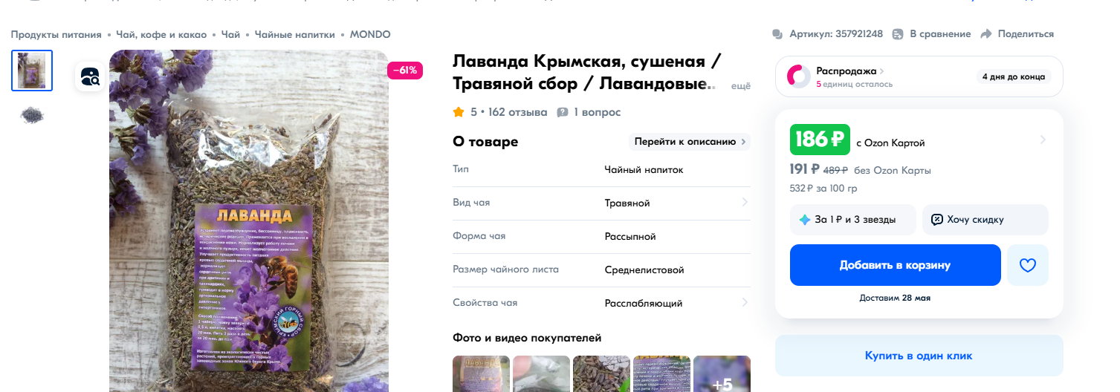
Task: Expand the relaxing tea property chevron
Action: 745,303
